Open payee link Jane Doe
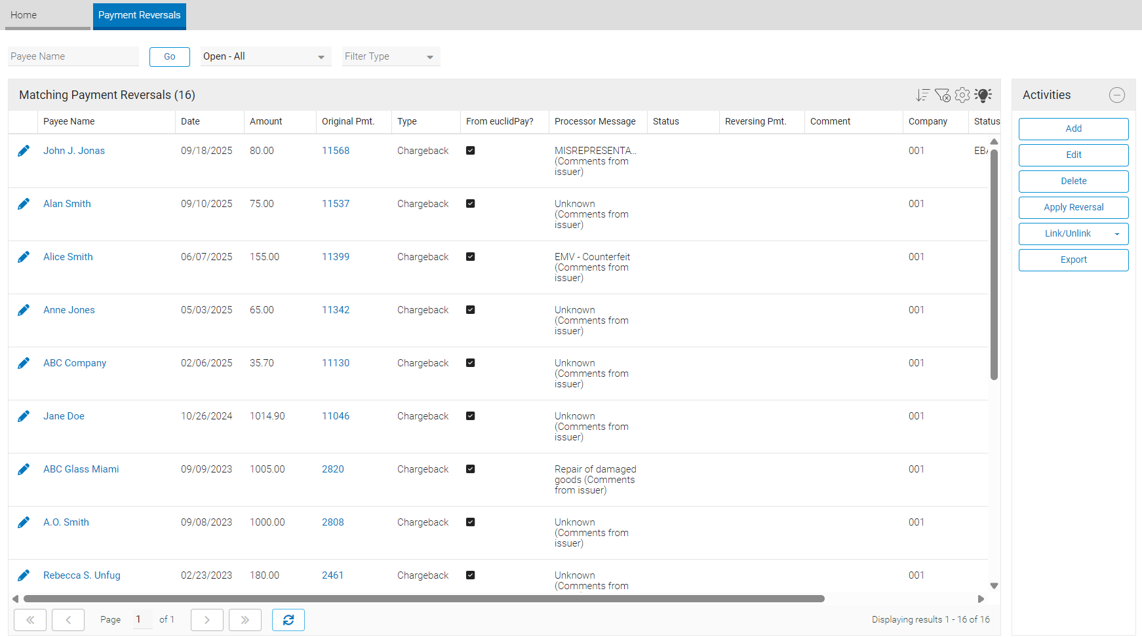Viewport: 1142px width, 637px height. (x=64, y=416)
